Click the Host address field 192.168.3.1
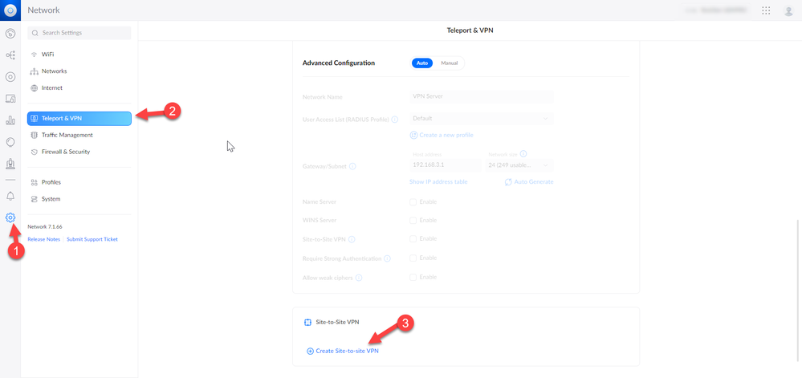 [x=446, y=165]
